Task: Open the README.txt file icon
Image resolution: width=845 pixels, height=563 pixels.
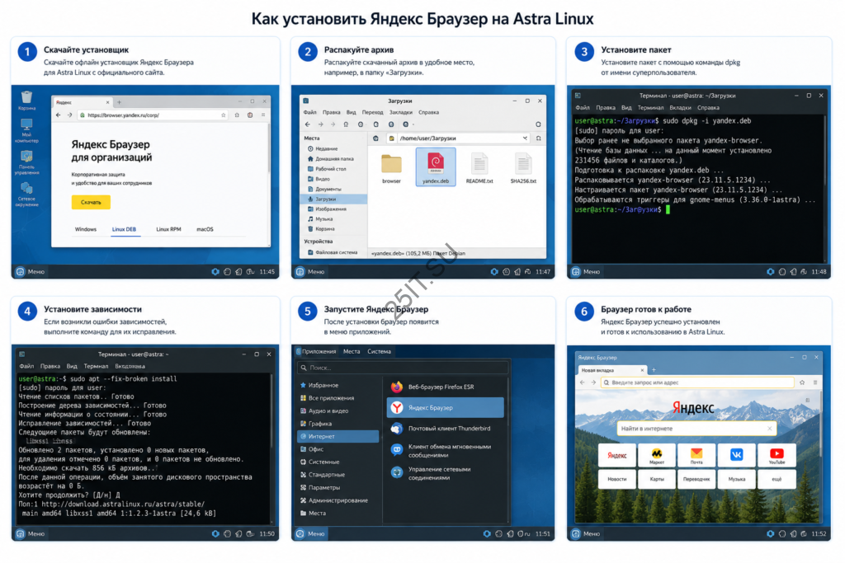Action: [x=479, y=168]
